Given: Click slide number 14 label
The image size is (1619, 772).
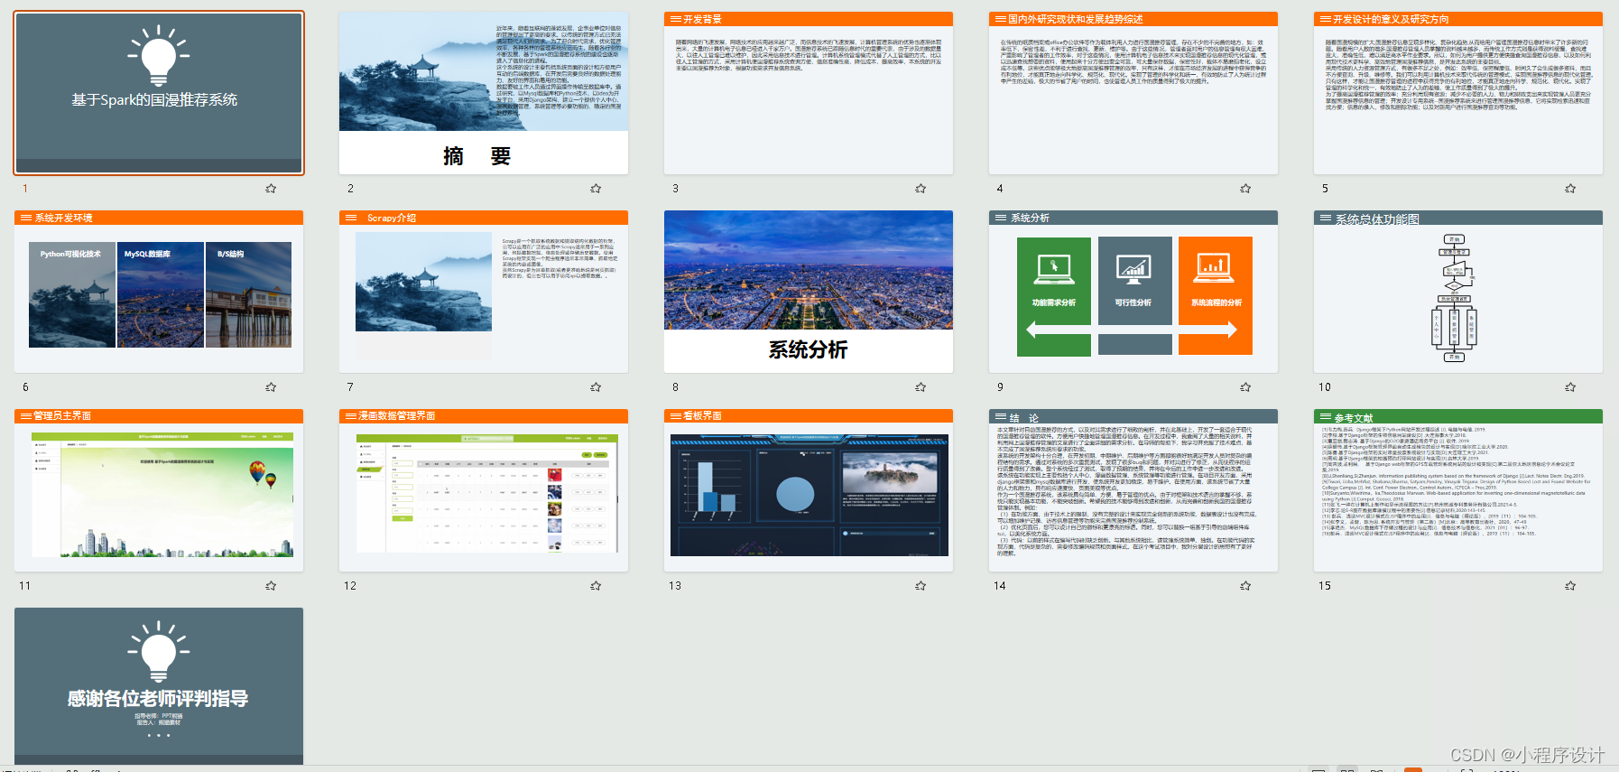Looking at the screenshot, I should [x=1000, y=586].
